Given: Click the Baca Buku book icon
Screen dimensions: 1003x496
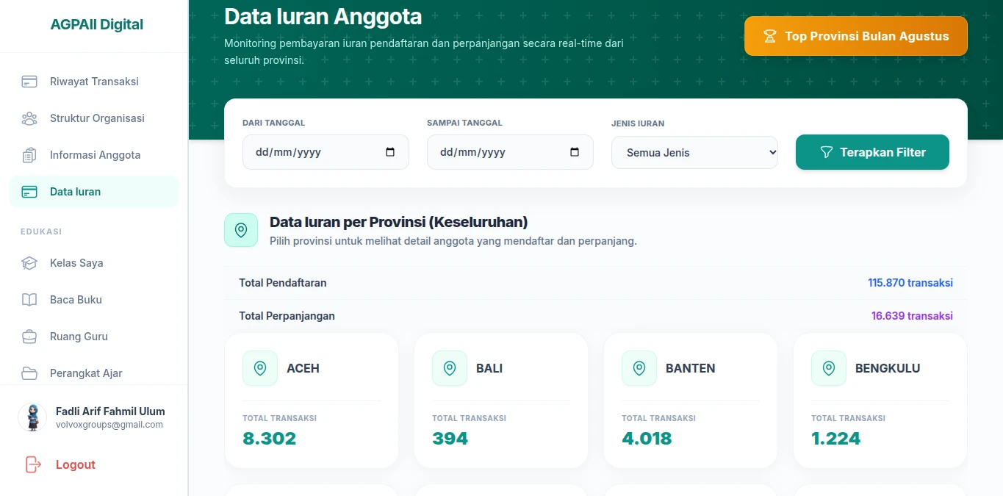Looking at the screenshot, I should pyautogui.click(x=29, y=300).
